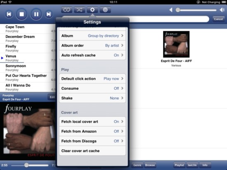Viewport: 227px width, 170px height.
Task: Select Esprit De Four album thumbnail
Action: click(x=176, y=44)
